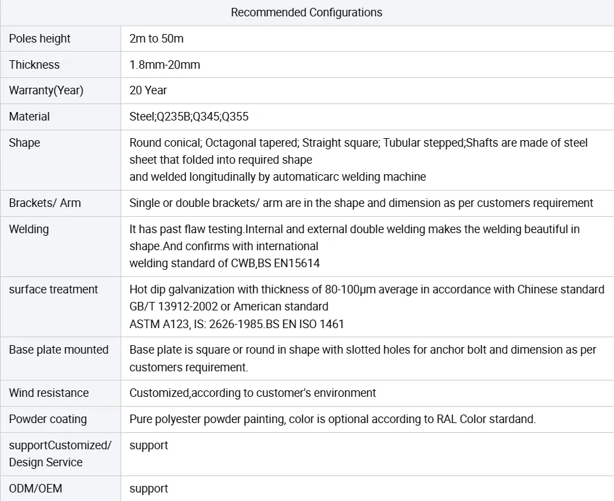Image resolution: width=614 pixels, height=501 pixels.
Task: Click the ODM/OEM row label
Action: coord(35,489)
